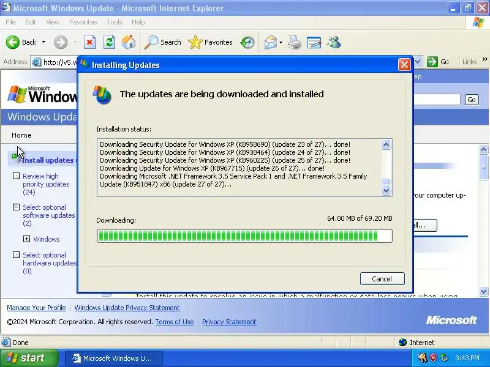Click the Mail envelope icon

coord(271,42)
